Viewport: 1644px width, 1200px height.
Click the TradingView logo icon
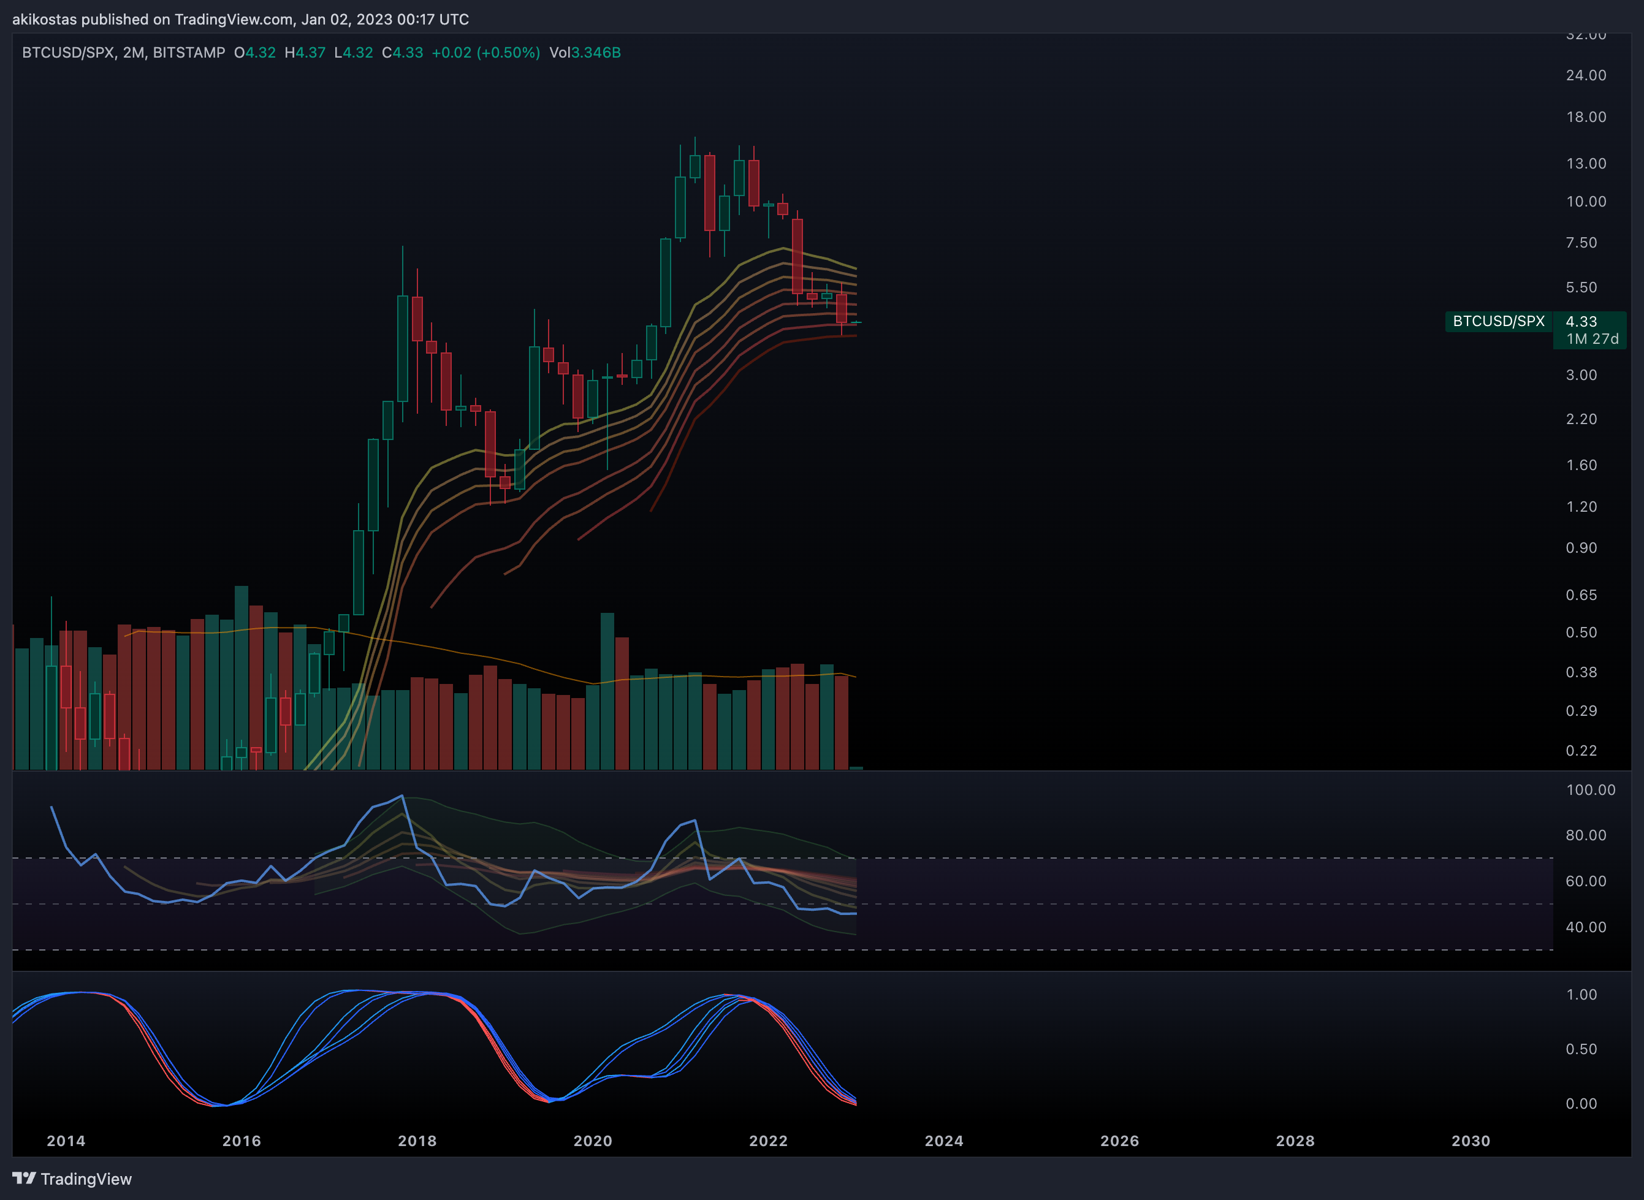(24, 1178)
